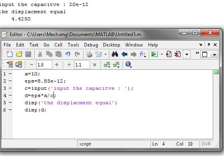
Task: Open the Text menu
Action: tap(34, 45)
